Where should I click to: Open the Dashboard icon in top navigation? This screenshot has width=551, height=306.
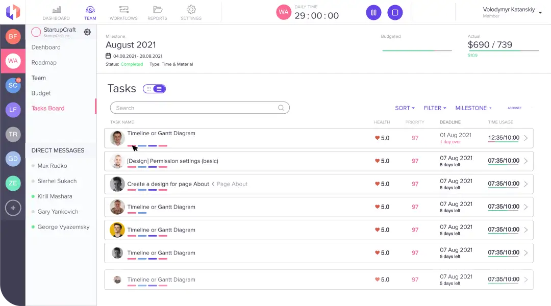tap(56, 10)
